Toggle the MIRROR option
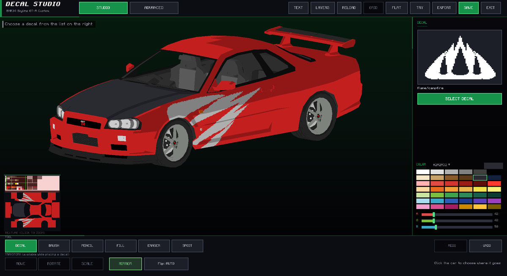This screenshot has width=507, height=276. coord(125,264)
